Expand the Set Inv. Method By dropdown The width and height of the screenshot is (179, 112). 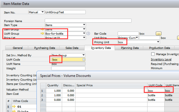coord(83,55)
